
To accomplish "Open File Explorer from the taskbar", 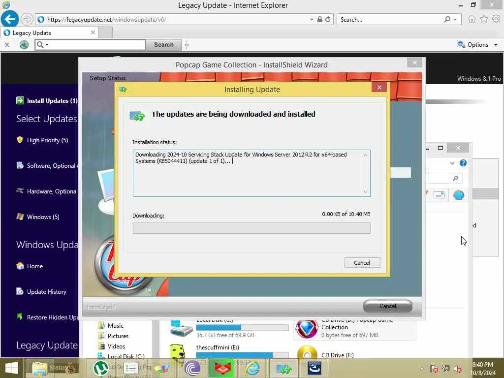I will point(39,368).
